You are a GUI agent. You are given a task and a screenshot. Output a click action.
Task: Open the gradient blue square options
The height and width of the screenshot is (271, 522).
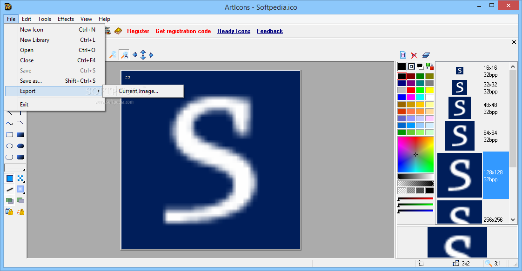pyautogui.click(x=20, y=190)
